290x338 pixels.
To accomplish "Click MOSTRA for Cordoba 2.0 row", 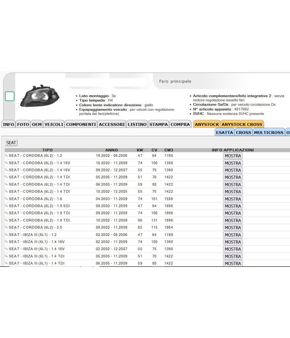I will pos(233,228).
